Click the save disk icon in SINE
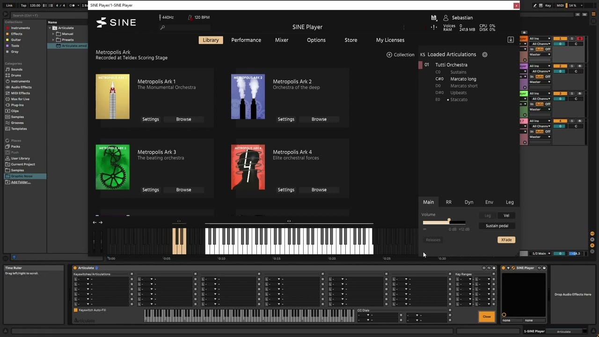Image resolution: width=599 pixels, height=337 pixels. (434, 17)
